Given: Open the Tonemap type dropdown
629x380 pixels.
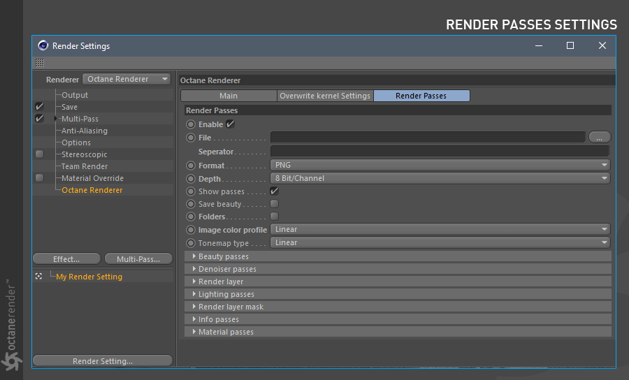Looking at the screenshot, I should pyautogui.click(x=440, y=242).
